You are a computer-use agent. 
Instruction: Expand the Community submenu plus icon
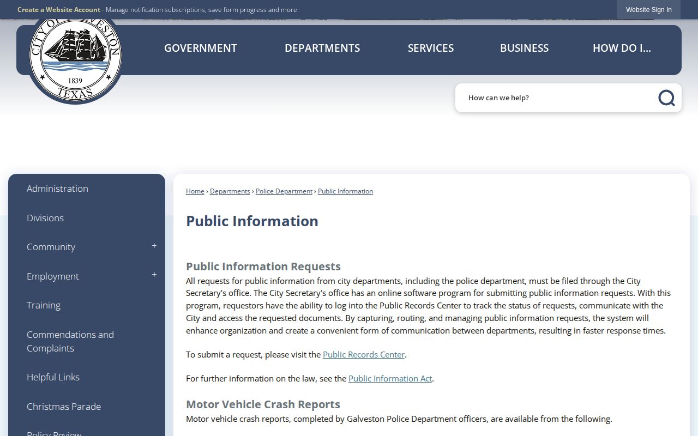tap(154, 246)
